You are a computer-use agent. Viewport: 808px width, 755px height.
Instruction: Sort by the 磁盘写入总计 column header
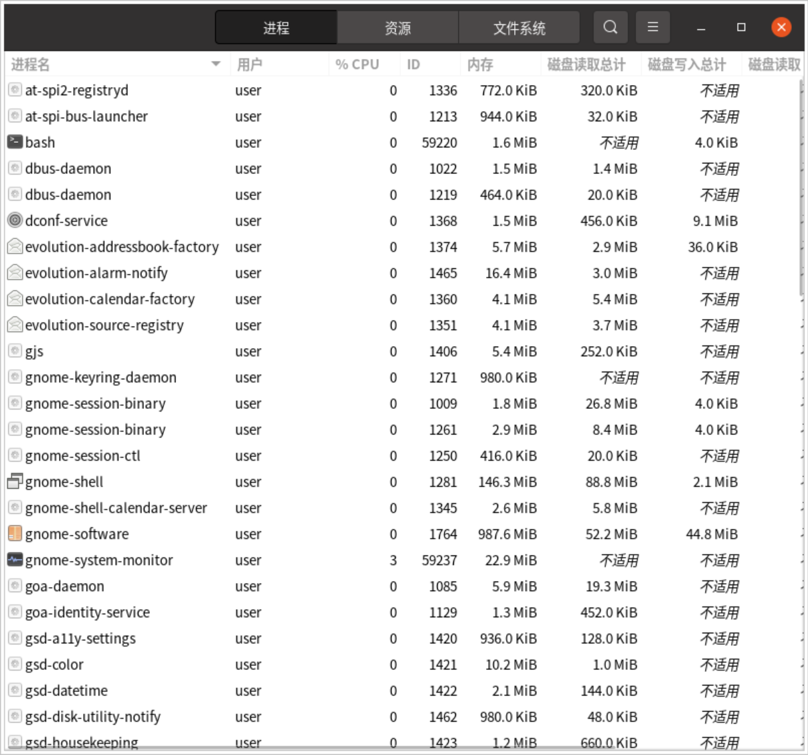click(690, 64)
